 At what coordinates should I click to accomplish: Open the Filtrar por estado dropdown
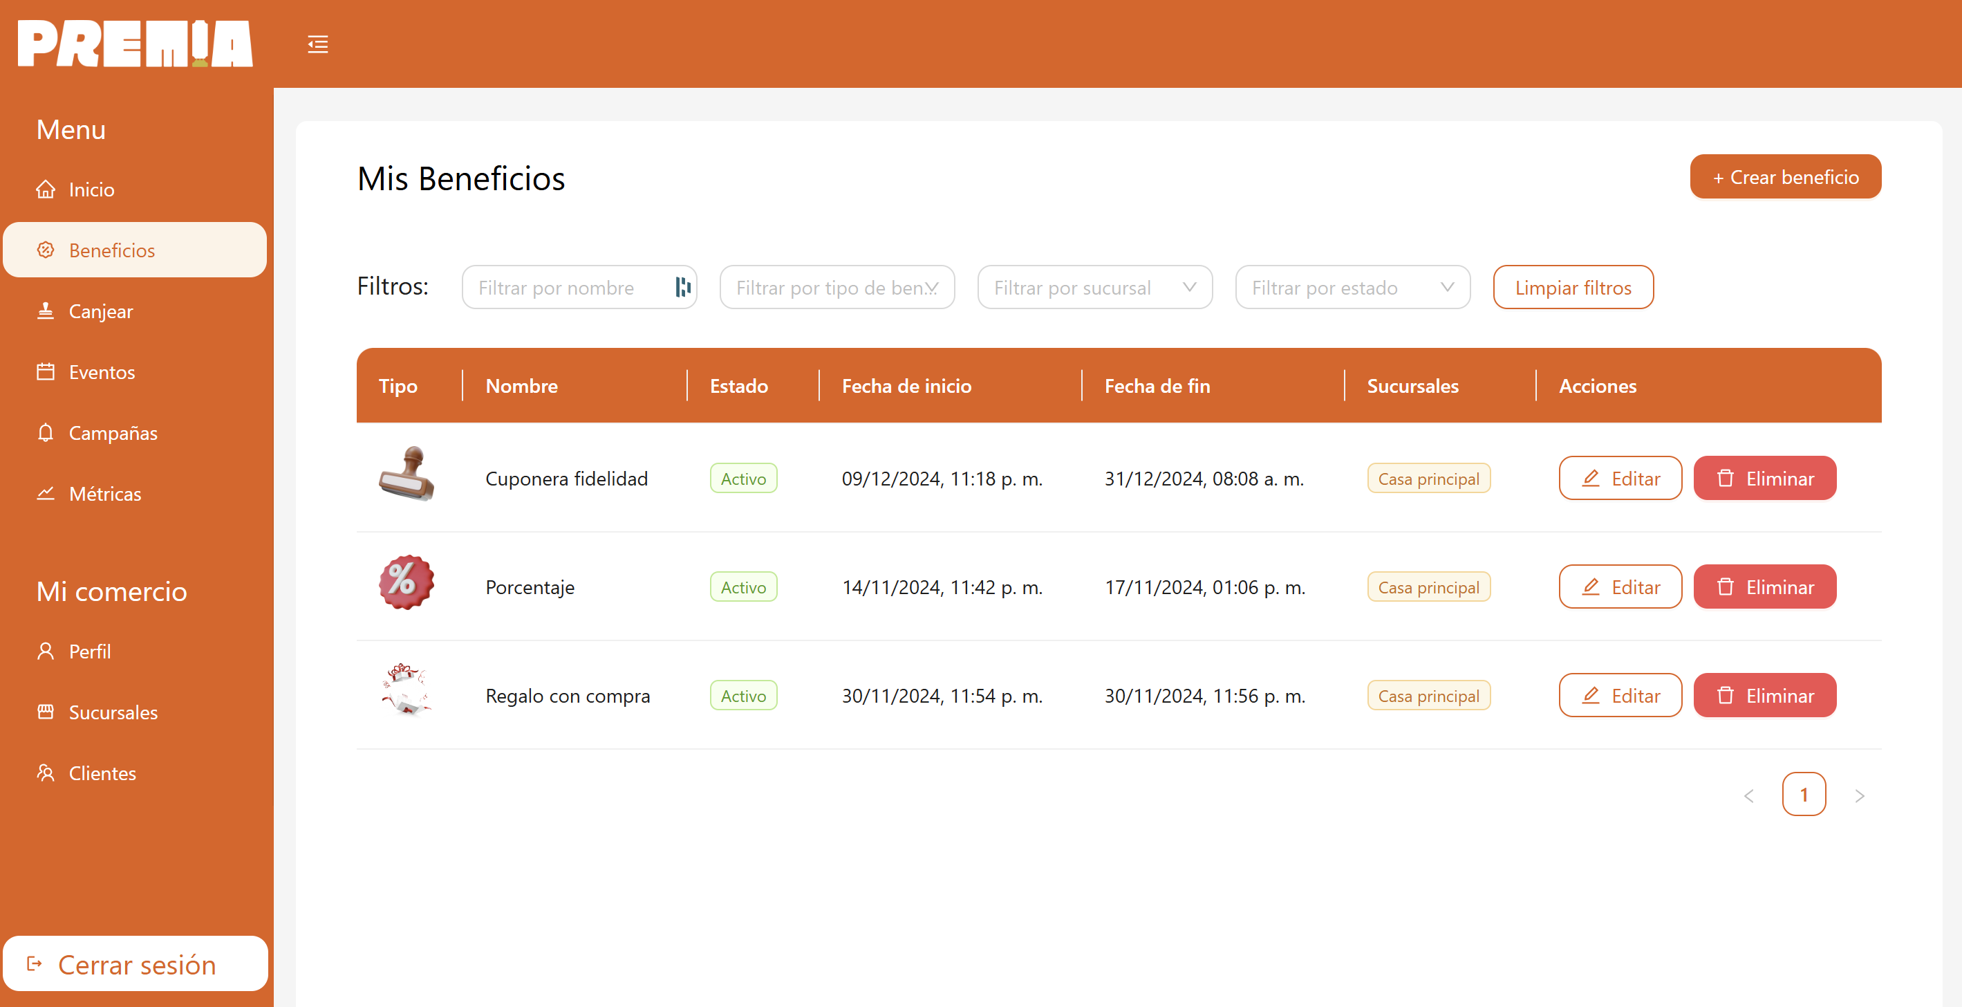(x=1352, y=287)
